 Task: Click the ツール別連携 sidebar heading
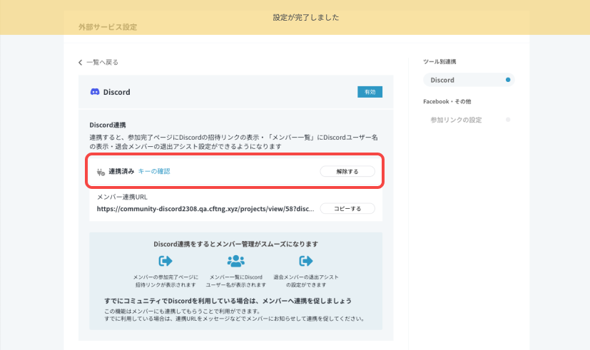click(x=439, y=62)
